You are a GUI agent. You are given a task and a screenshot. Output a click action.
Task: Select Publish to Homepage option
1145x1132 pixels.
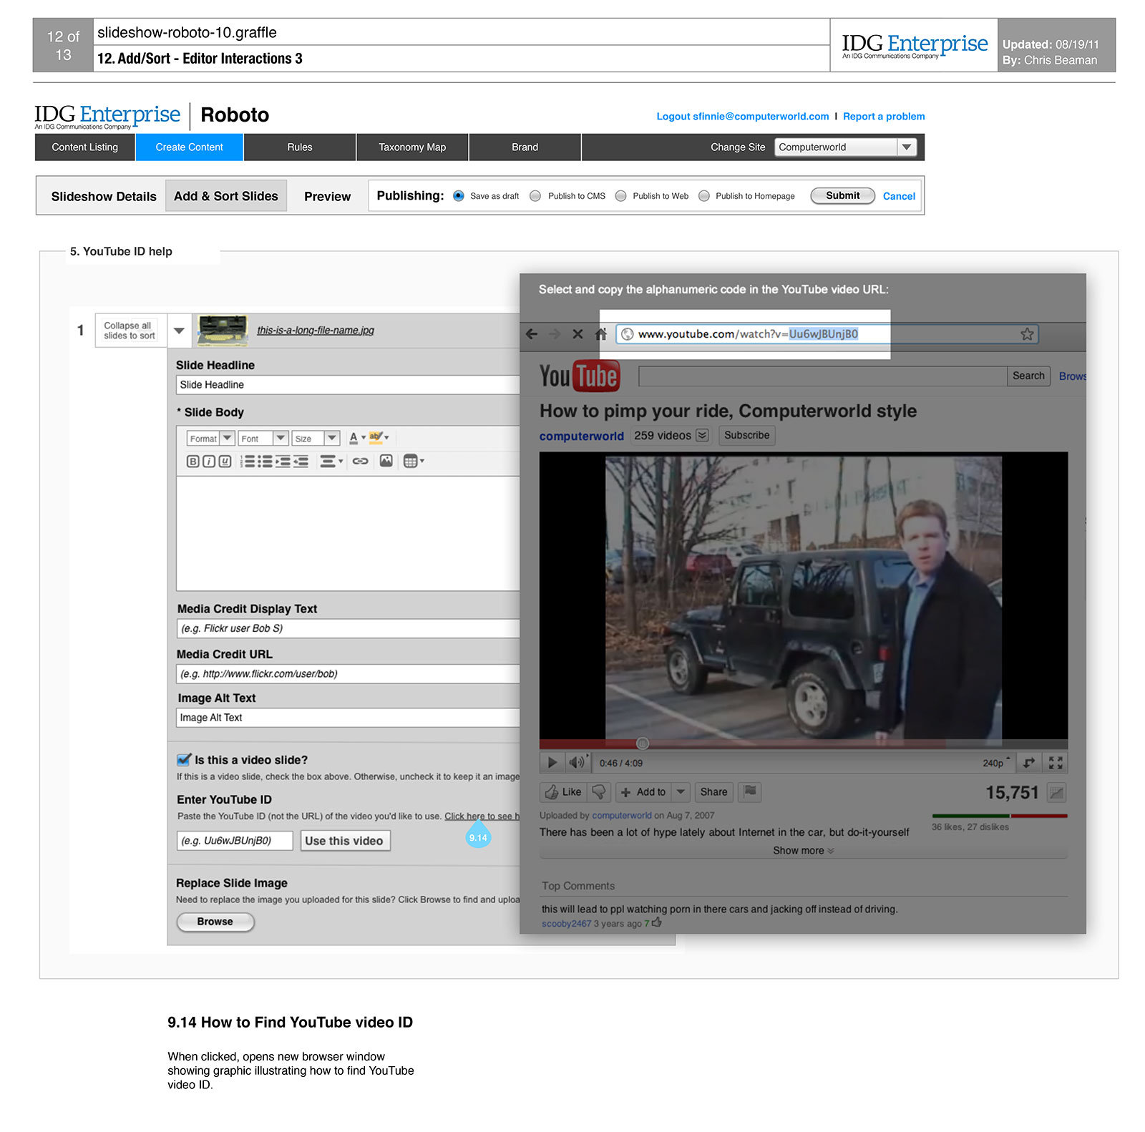(x=704, y=196)
